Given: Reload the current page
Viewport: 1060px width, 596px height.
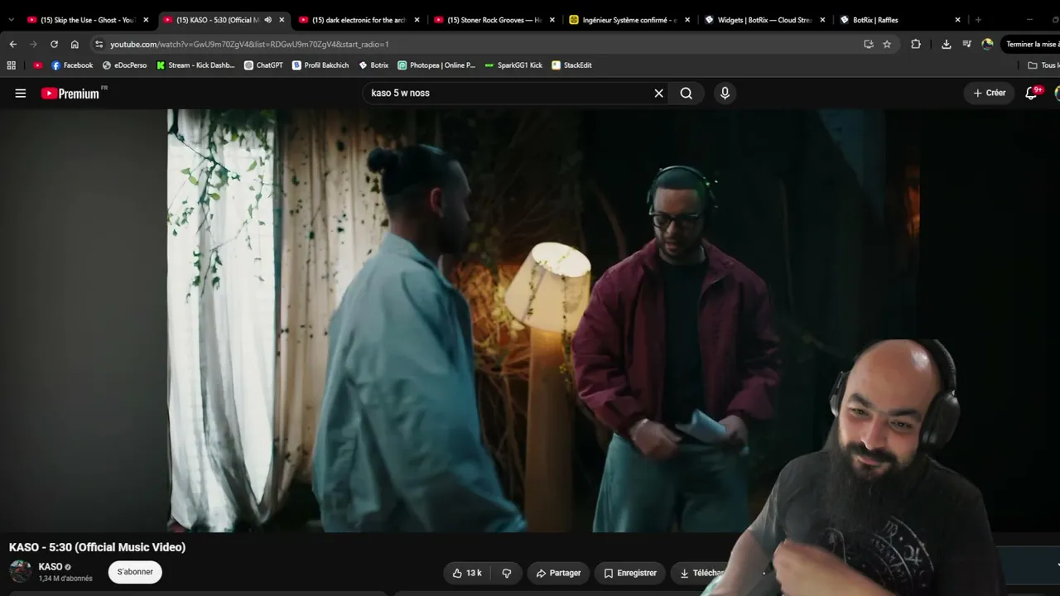Looking at the screenshot, I should 54,44.
